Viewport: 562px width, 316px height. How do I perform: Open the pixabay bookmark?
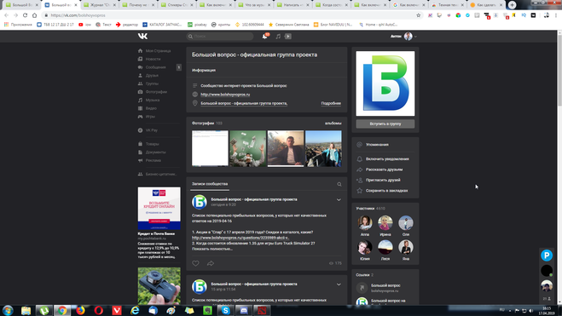[x=197, y=25]
